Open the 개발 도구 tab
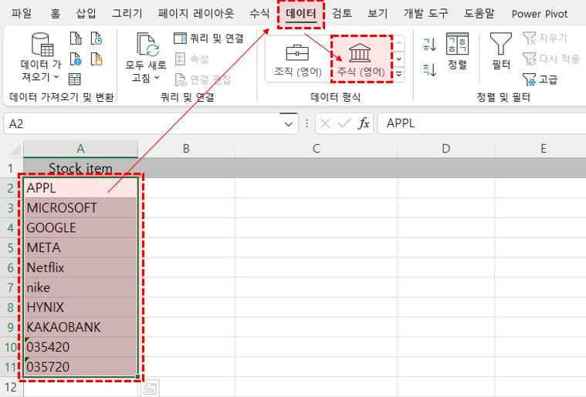Image resolution: width=586 pixels, height=397 pixels. (x=425, y=14)
